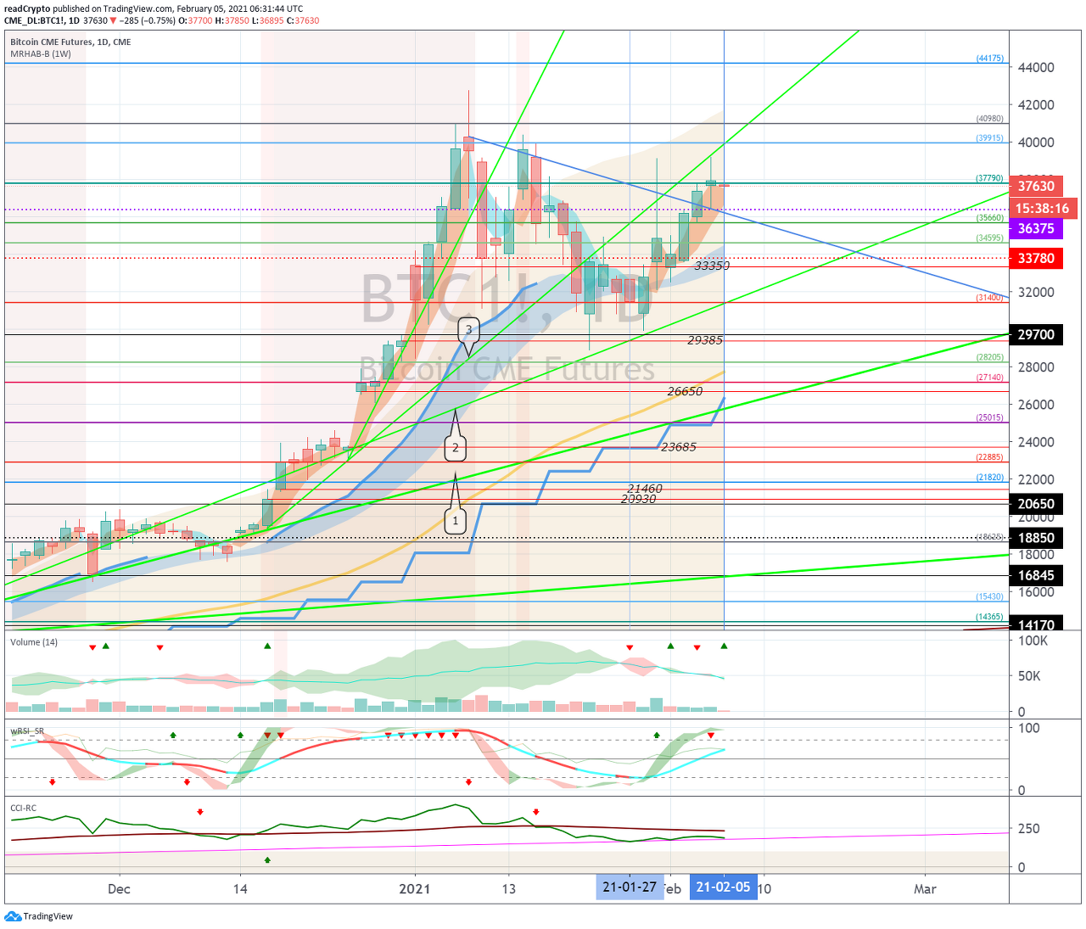The height and width of the screenshot is (929, 1086).
Task: Click the black 29700 price label
Action: (x=1036, y=334)
